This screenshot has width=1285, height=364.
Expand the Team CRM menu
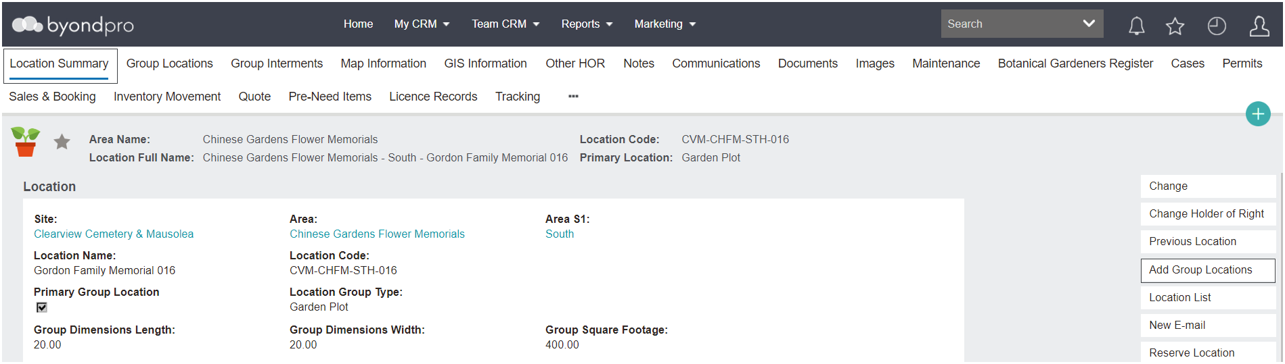[505, 24]
